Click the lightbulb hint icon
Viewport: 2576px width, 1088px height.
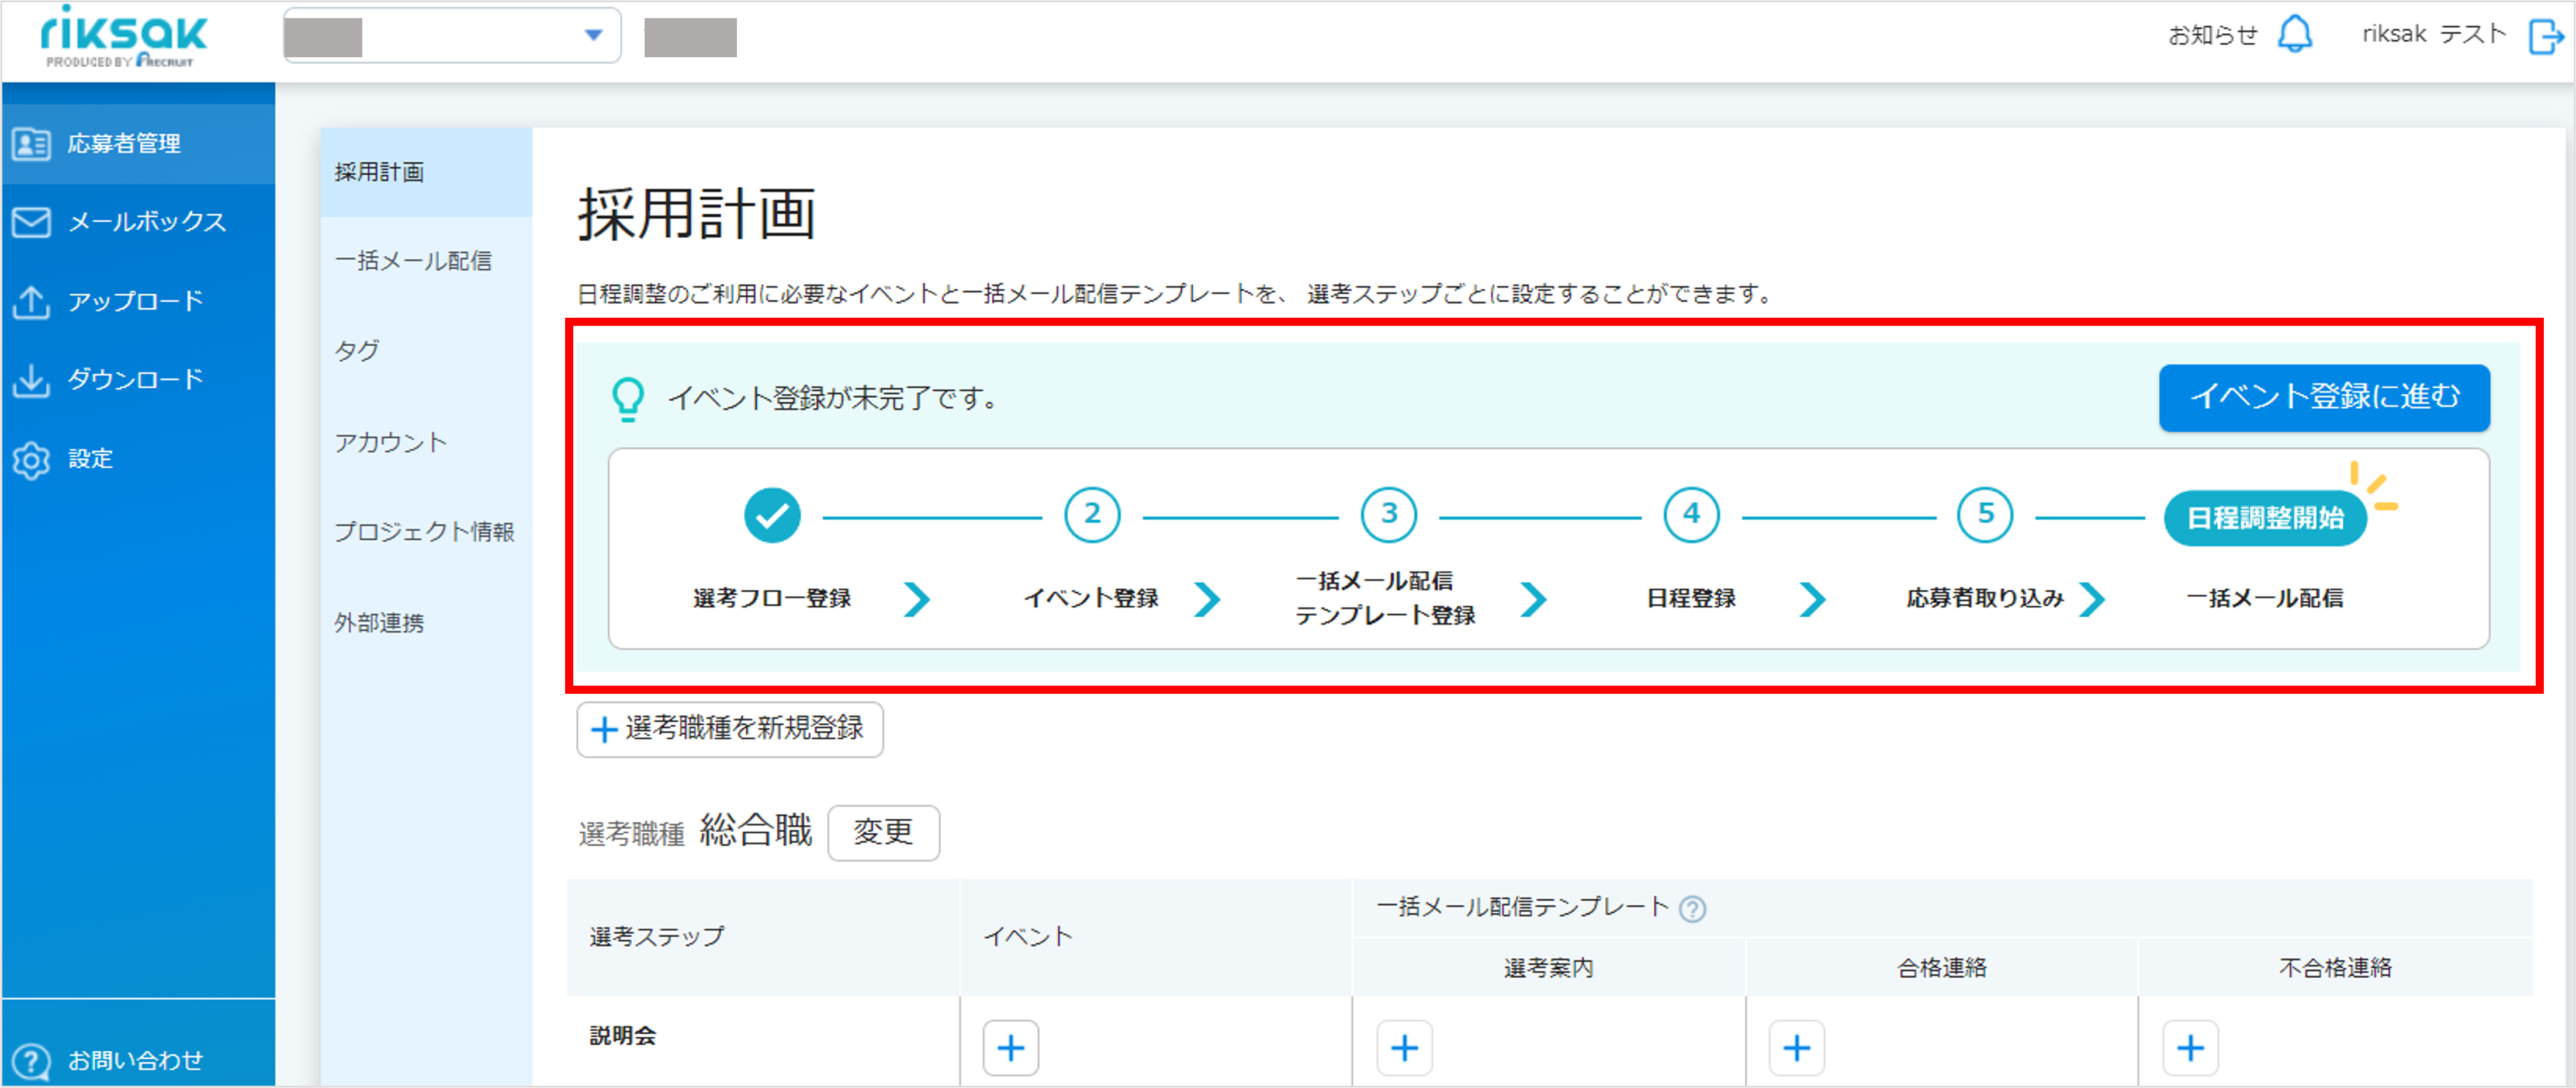coord(628,399)
